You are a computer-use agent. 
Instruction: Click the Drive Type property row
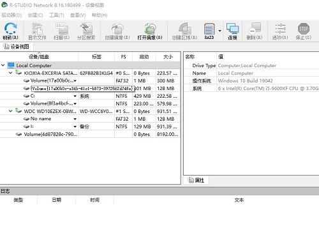(251, 65)
